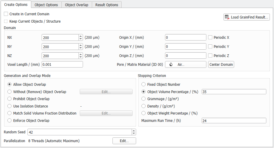Viewport: 274px width, 148px height.
Task: Click the Center Domain button
Action: (221, 64)
